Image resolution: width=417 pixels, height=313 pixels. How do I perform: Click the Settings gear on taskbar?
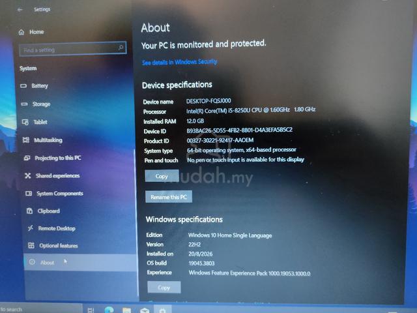pyautogui.click(x=163, y=310)
